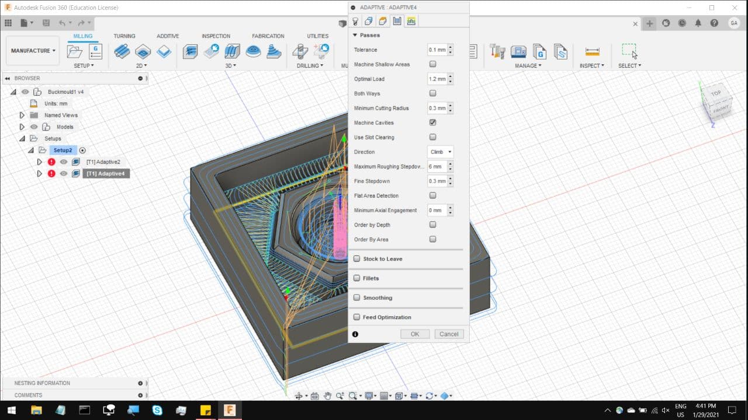This screenshot has height=420, width=748.
Task: Select the 2D Pocket tool
Action: coord(143,51)
